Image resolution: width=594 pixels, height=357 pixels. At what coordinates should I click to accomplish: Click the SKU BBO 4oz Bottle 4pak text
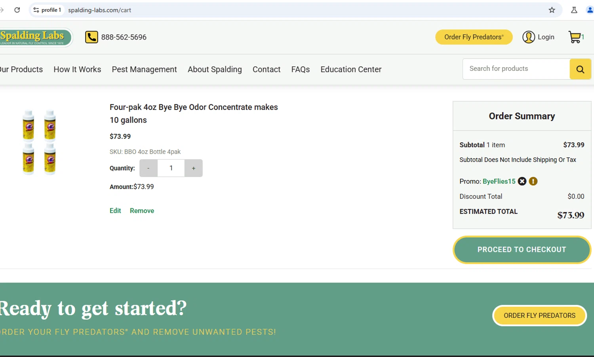[145, 152]
